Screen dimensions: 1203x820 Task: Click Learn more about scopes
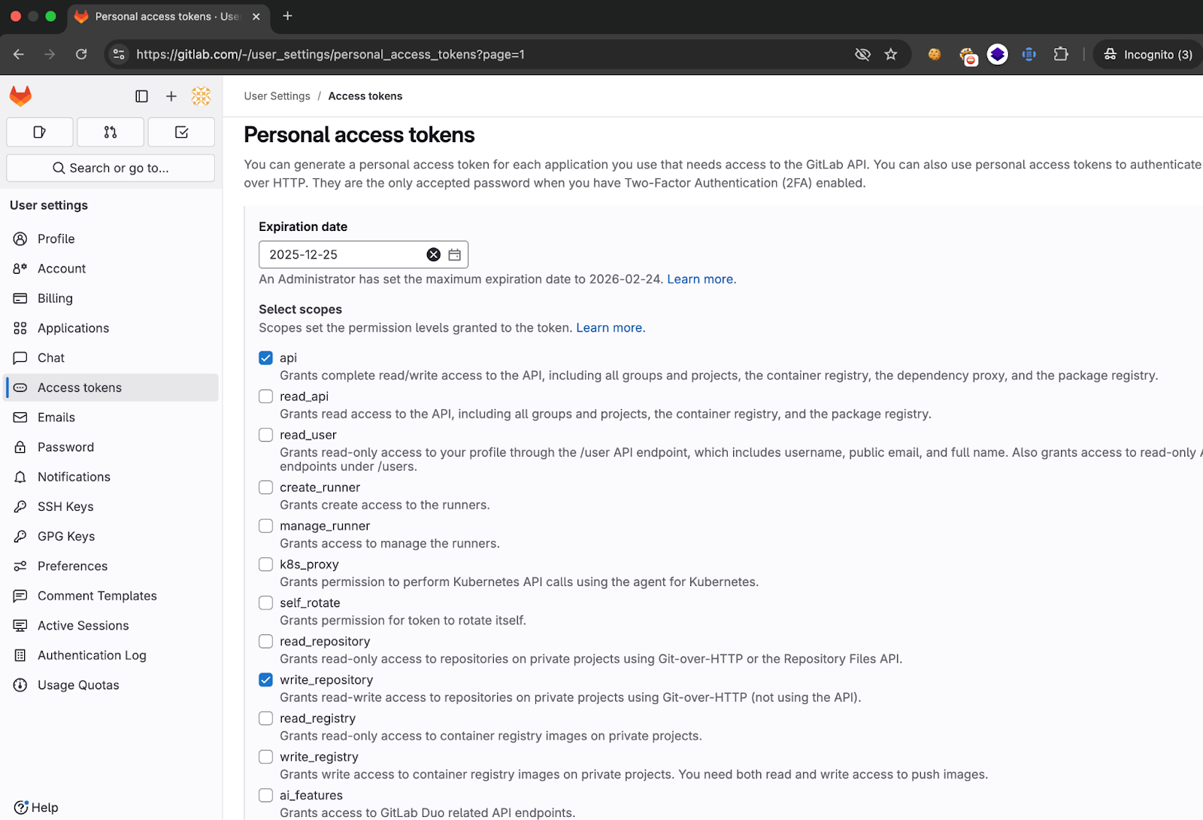609,328
